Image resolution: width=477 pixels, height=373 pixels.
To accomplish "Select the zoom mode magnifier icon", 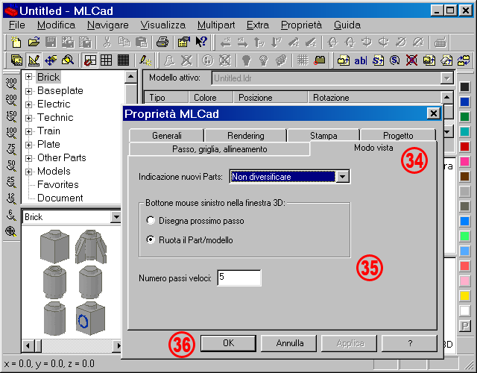I will (x=68, y=60).
